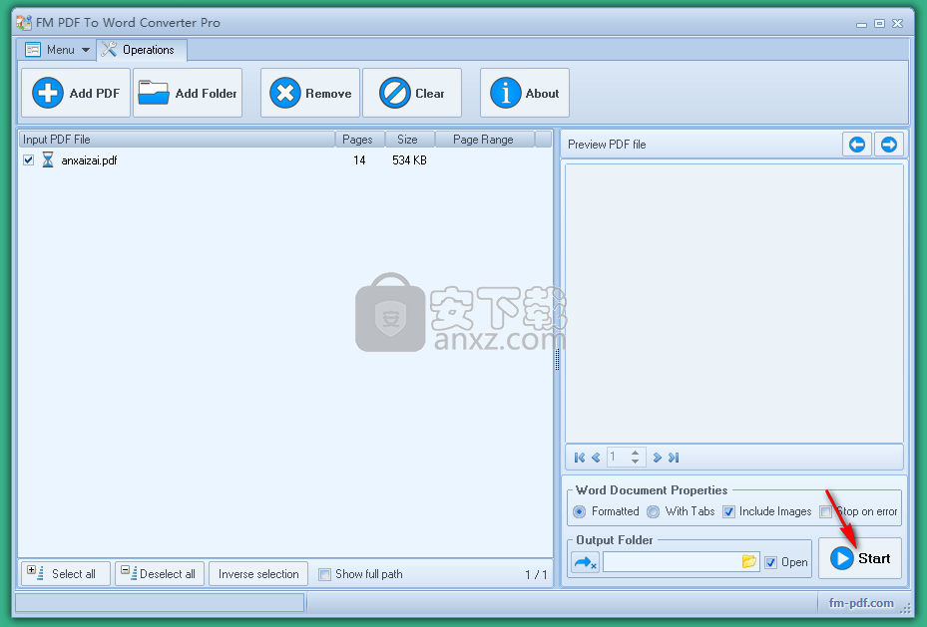The width and height of the screenshot is (927, 627).
Task: Go to next preview page
Action: point(657,458)
